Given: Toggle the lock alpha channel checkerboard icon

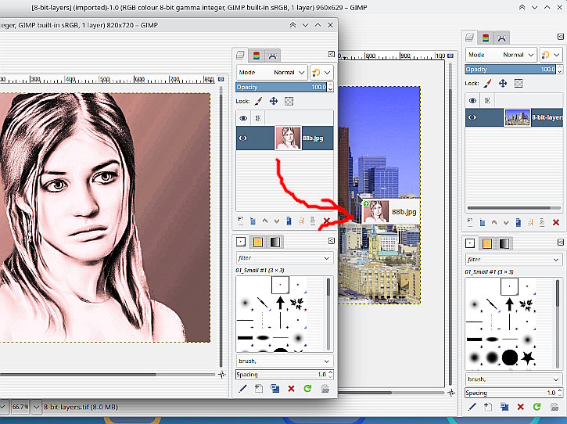Looking at the screenshot, I should tap(289, 101).
